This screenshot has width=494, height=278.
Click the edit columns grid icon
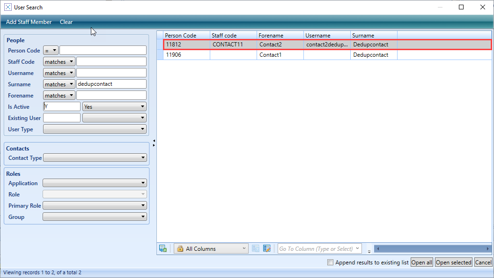point(267,248)
